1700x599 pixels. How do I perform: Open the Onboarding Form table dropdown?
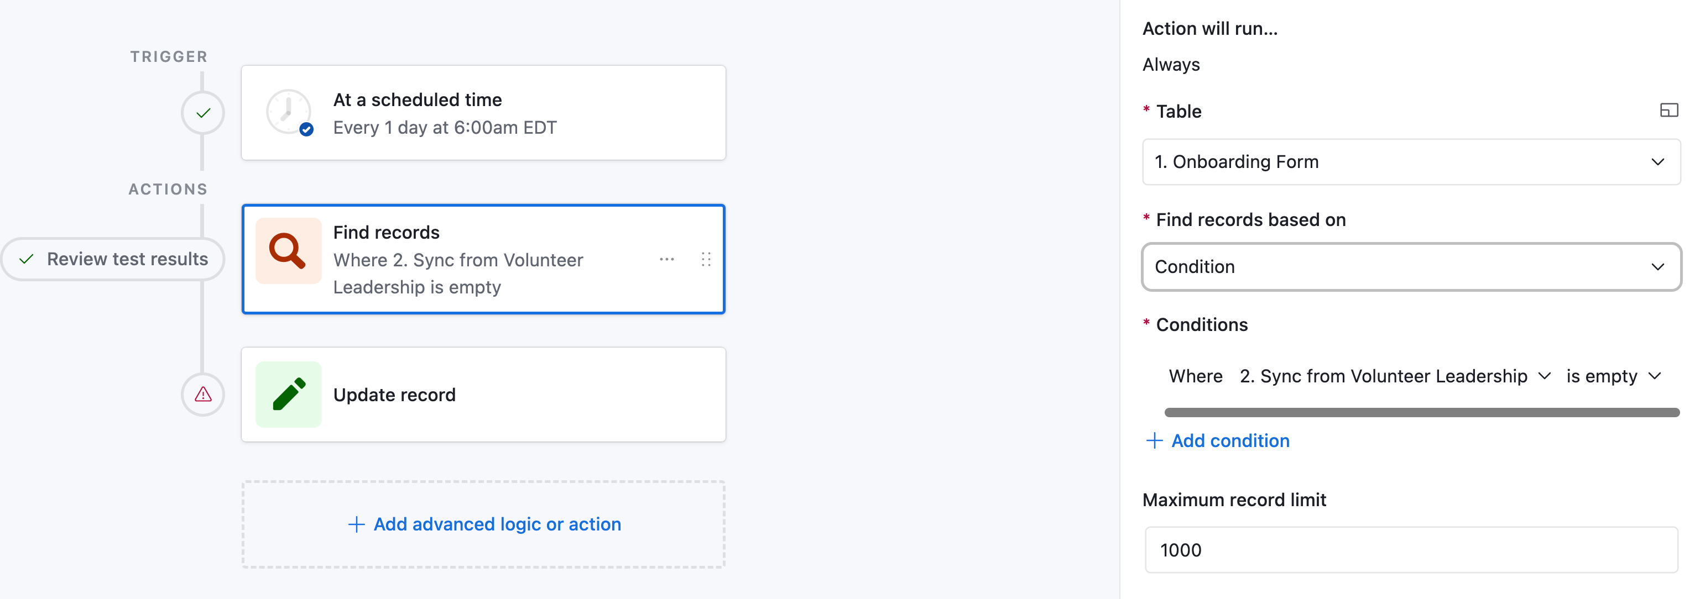click(x=1411, y=161)
